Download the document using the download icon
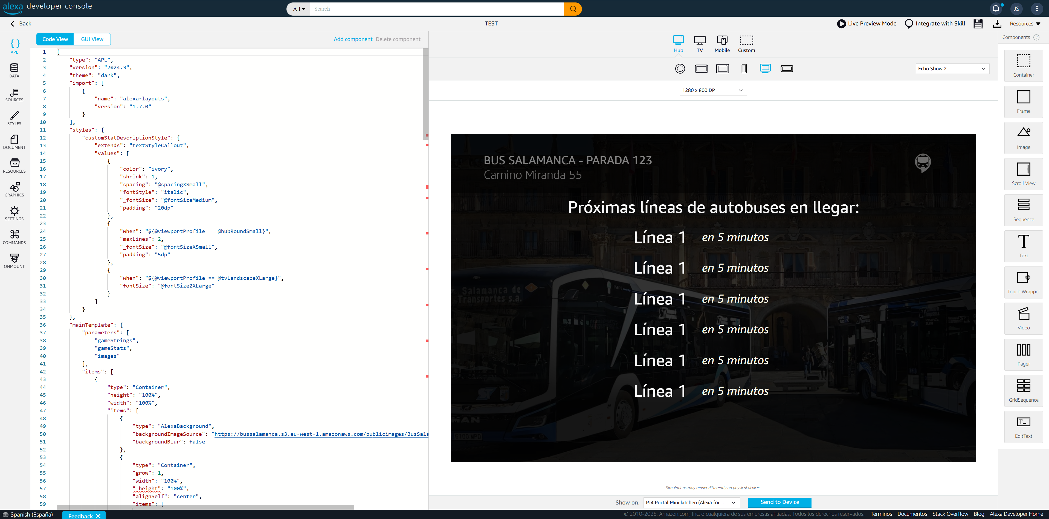This screenshot has height=519, width=1049. 997,24
